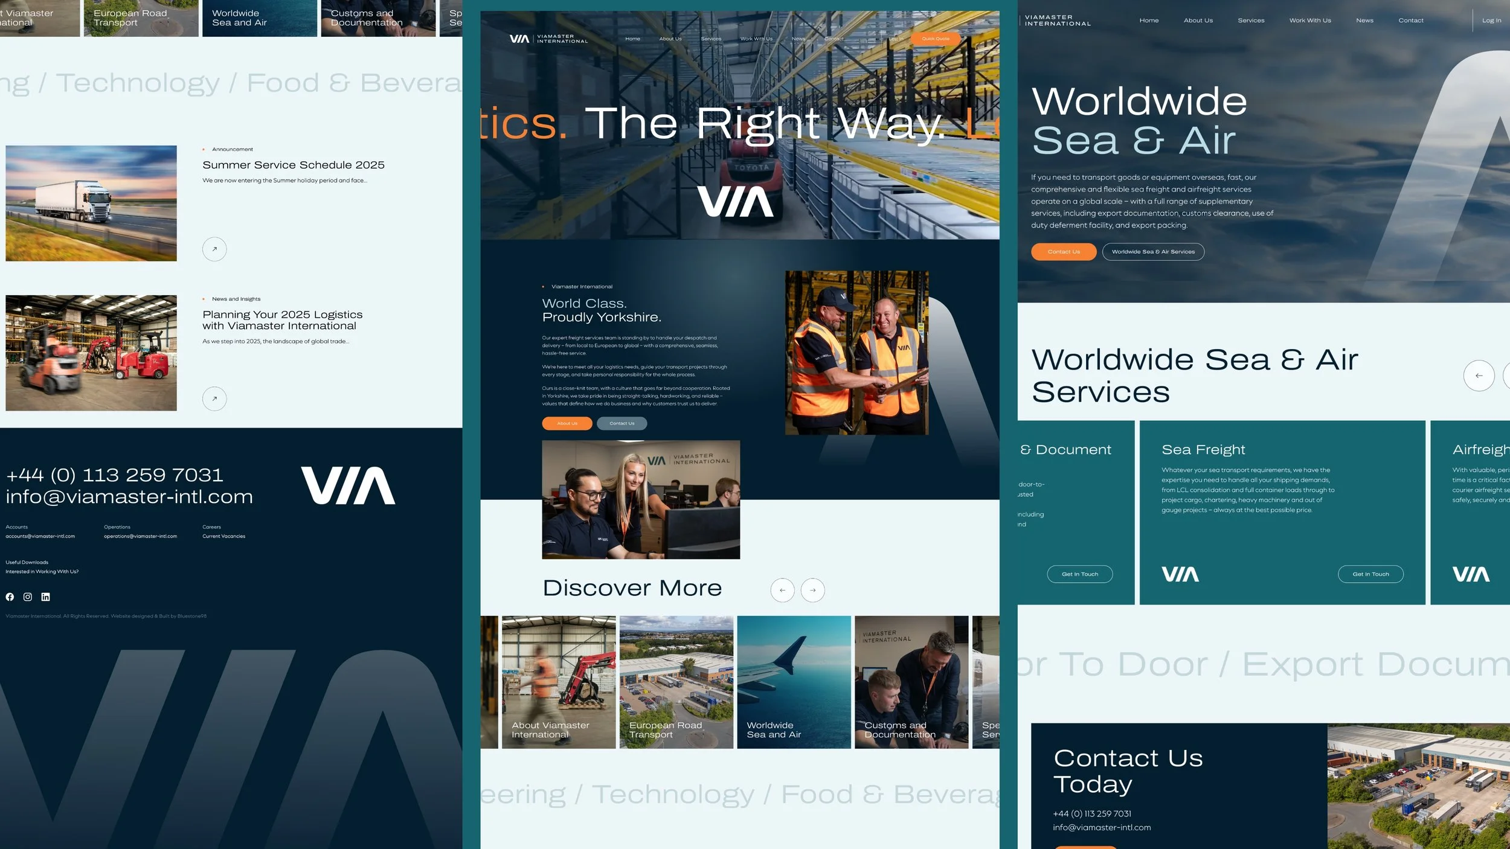Select About Us in the homepage navigation bar
Image resolution: width=1510 pixels, height=849 pixels.
pos(670,39)
